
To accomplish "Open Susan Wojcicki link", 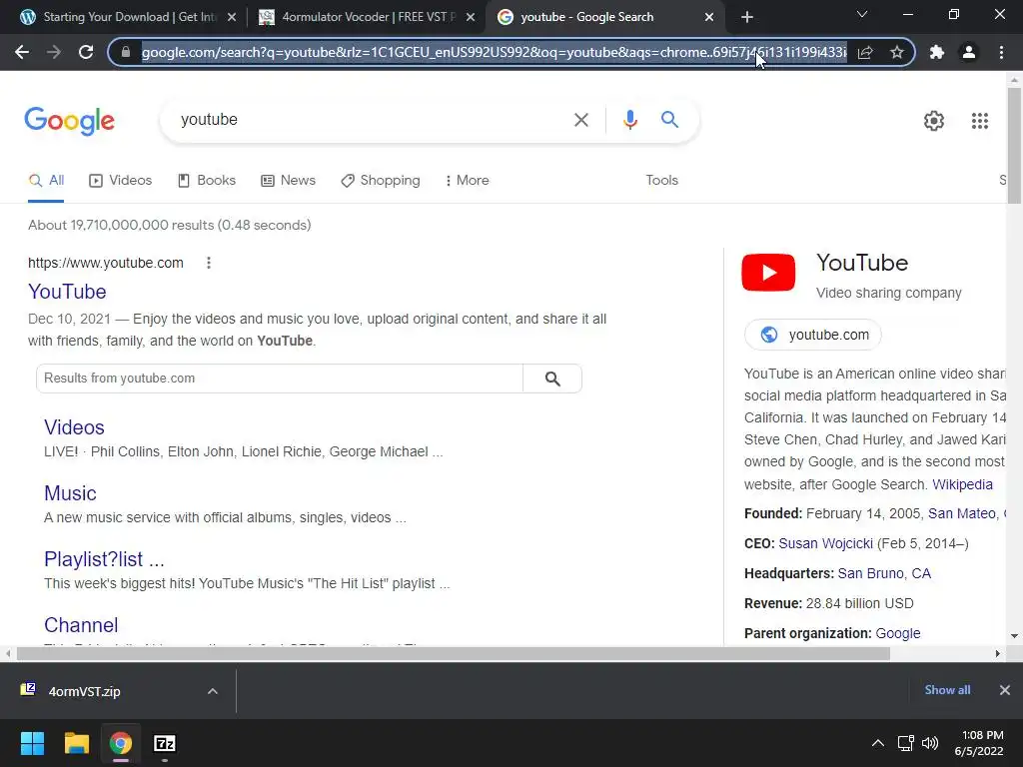I will [825, 543].
